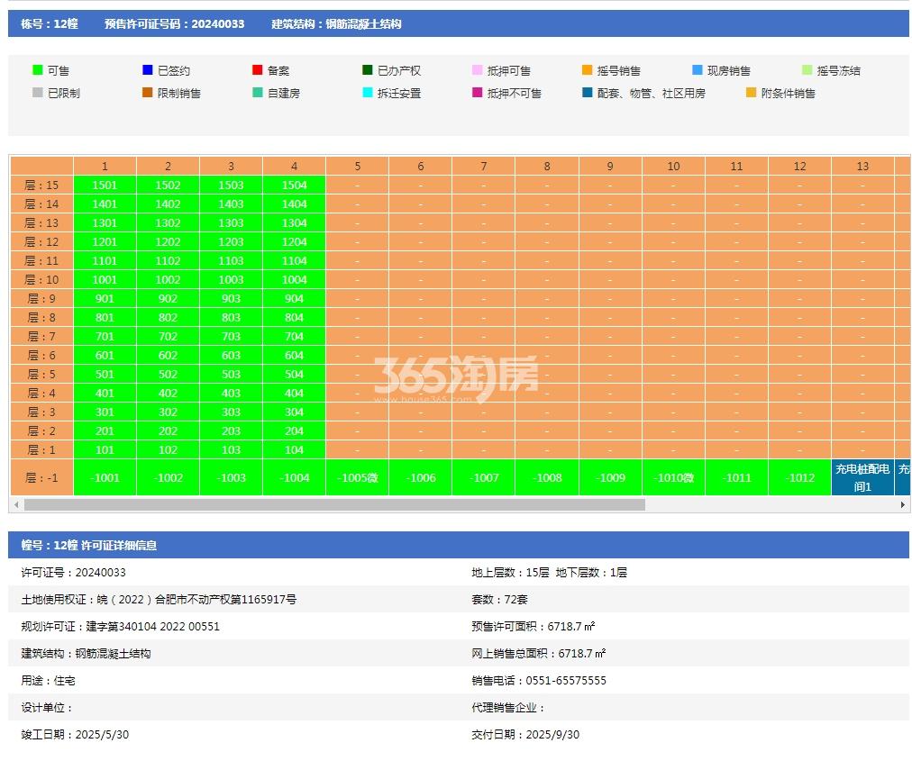The image size is (912, 761).
Task: Click the 竣工日期：2025/5/30 text
Action: (75, 735)
